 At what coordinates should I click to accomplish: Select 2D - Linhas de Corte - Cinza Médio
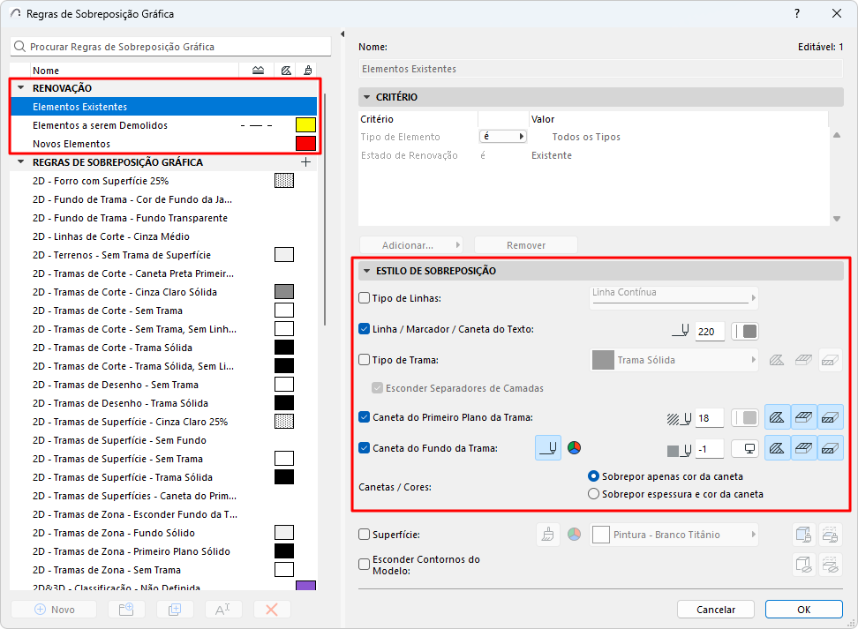(111, 236)
